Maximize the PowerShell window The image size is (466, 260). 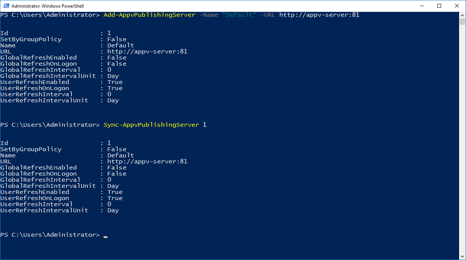pos(439,6)
